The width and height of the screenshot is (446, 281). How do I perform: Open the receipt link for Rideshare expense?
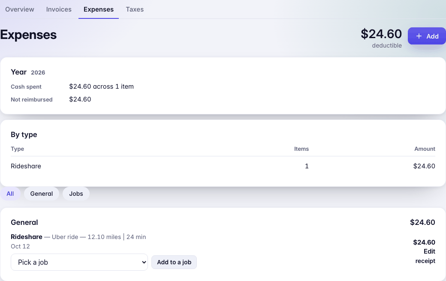coord(425,261)
